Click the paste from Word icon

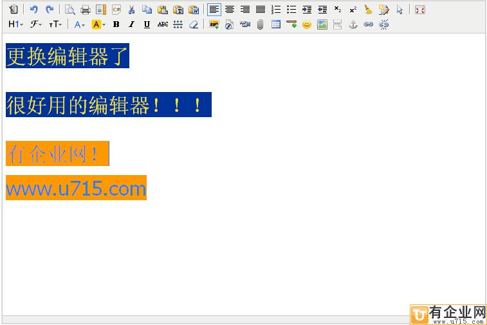[194, 10]
